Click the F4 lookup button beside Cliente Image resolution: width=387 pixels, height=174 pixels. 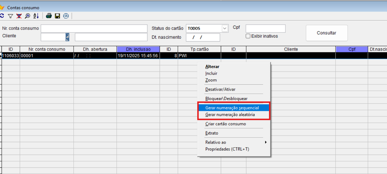pos(67,37)
